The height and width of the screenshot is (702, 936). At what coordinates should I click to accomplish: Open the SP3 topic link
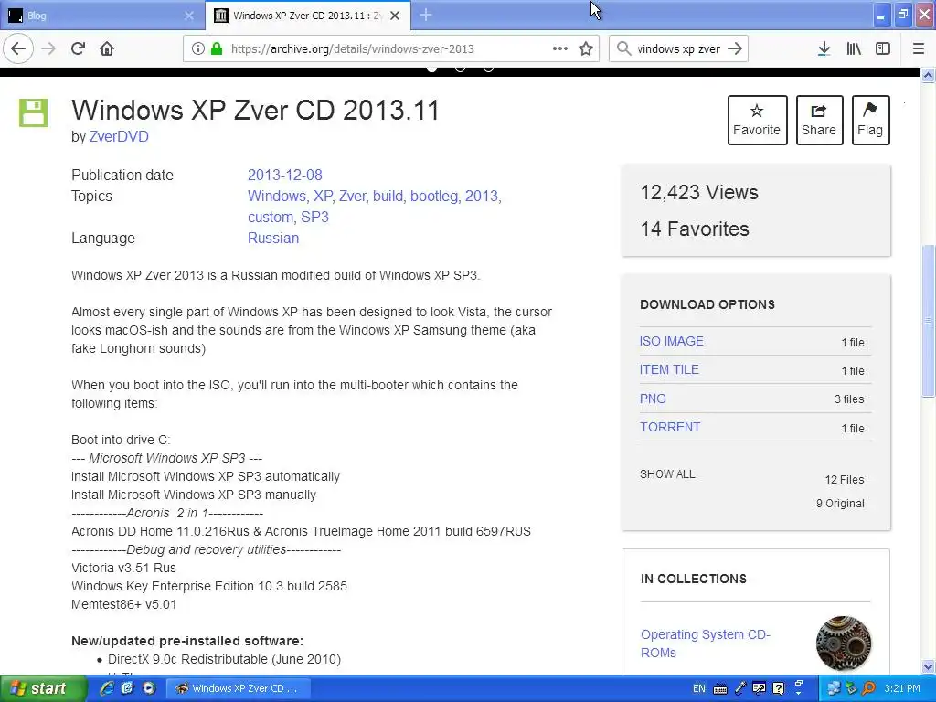[314, 217]
